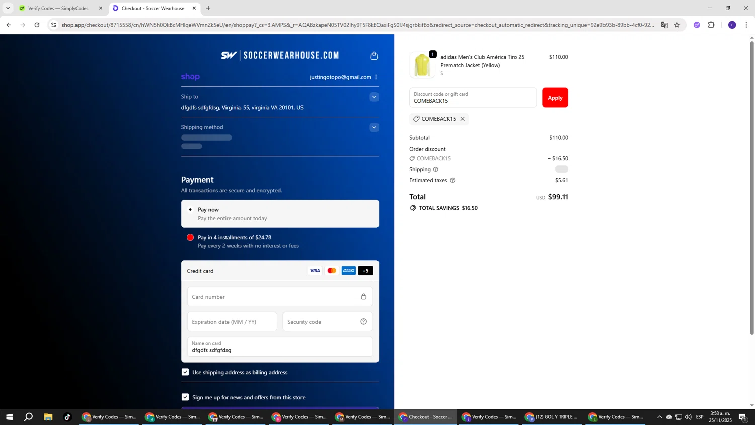755x425 pixels.
Task: Open account options three-dot menu
Action: [376, 77]
